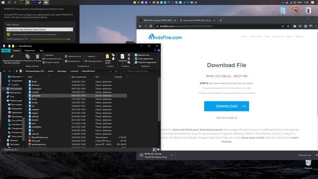Click the Copy icon in Explorer ribbon
Viewport: 318px width, 179px height.
pos(28,58)
